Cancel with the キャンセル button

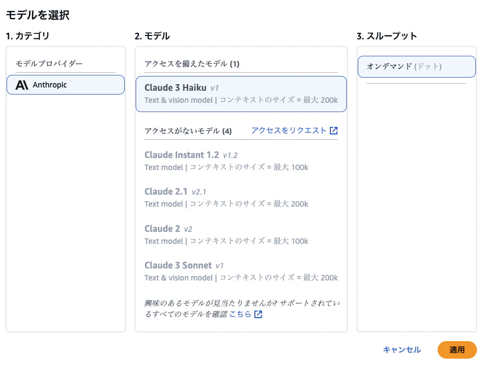coord(401,350)
